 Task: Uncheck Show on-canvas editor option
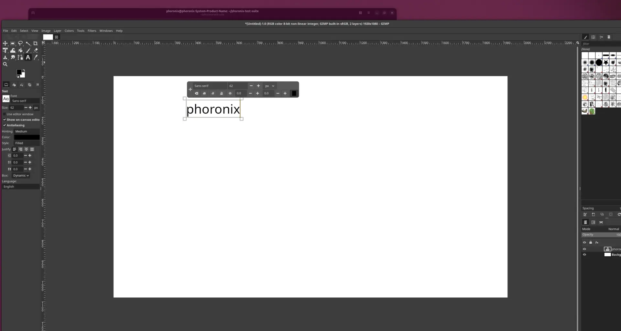click(x=5, y=120)
